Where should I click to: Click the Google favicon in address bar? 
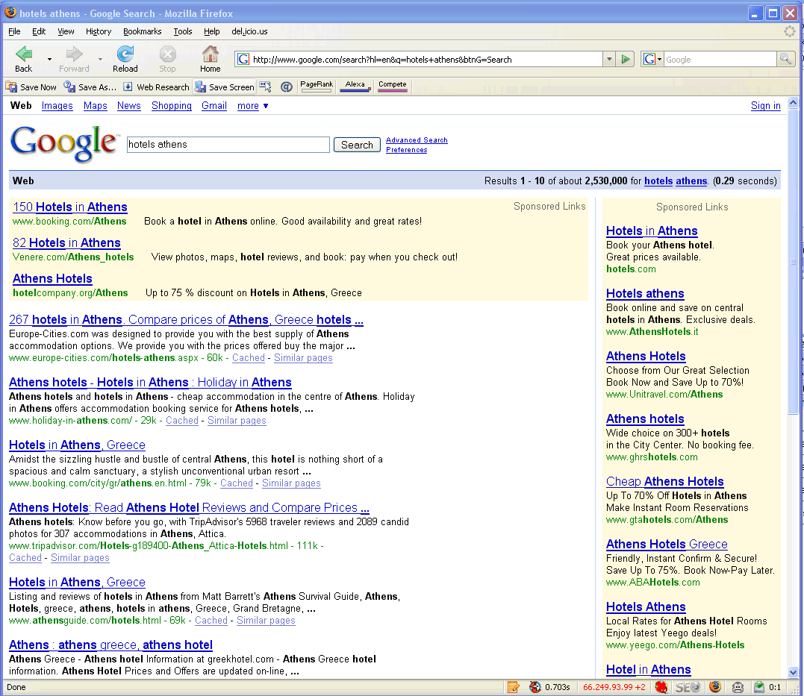[x=243, y=60]
